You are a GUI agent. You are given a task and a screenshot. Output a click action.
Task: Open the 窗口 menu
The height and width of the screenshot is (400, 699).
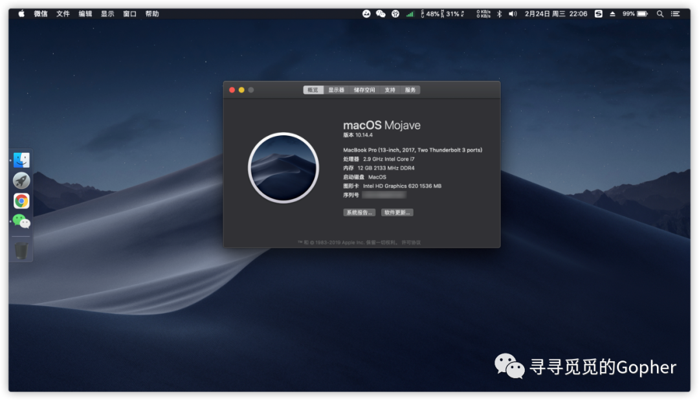coord(129,14)
